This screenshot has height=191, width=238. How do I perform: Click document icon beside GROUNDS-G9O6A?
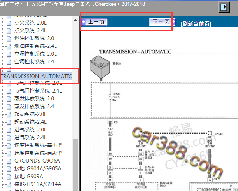click(x=9, y=161)
